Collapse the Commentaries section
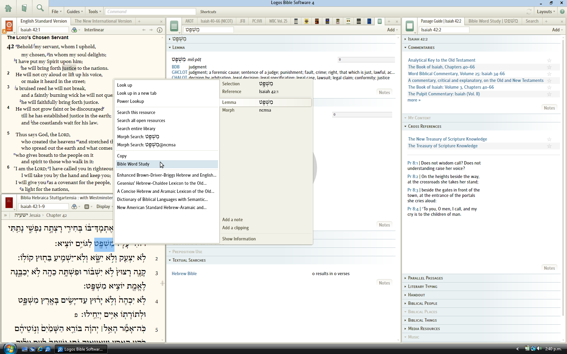The image size is (567, 354). (x=405, y=48)
